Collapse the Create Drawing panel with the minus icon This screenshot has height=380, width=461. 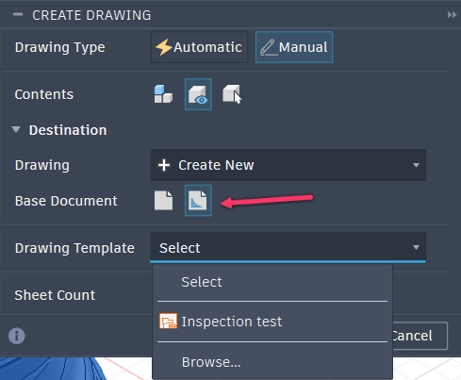18,14
